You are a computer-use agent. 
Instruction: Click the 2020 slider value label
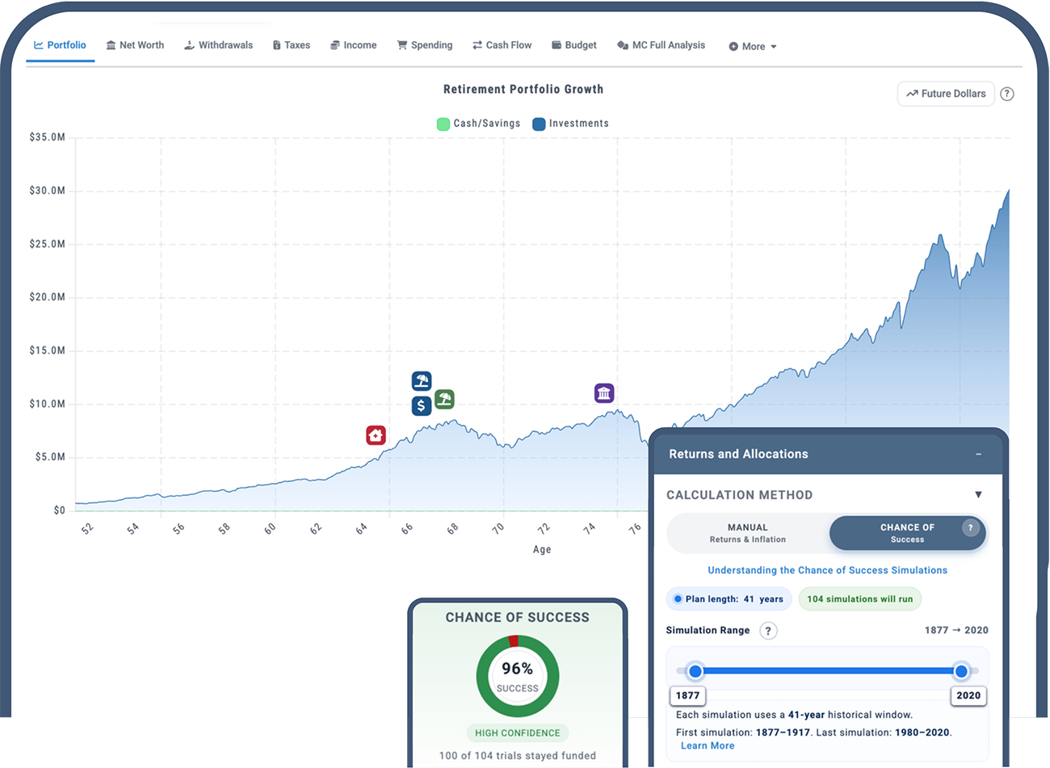click(968, 695)
